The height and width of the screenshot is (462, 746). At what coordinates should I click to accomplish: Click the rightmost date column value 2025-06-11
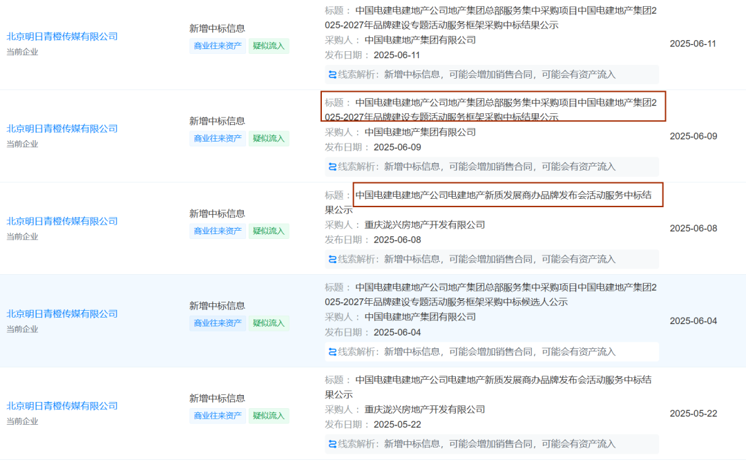(693, 44)
